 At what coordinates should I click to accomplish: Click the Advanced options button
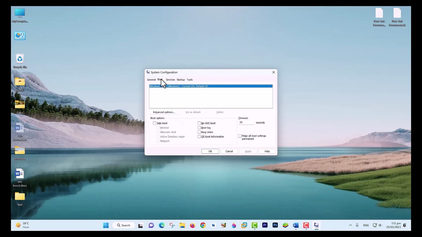pyautogui.click(x=164, y=112)
